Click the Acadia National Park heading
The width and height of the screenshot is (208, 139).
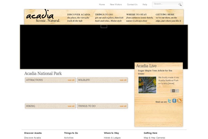pos(43,73)
